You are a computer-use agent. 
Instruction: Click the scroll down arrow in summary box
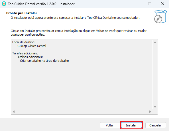[155, 107]
